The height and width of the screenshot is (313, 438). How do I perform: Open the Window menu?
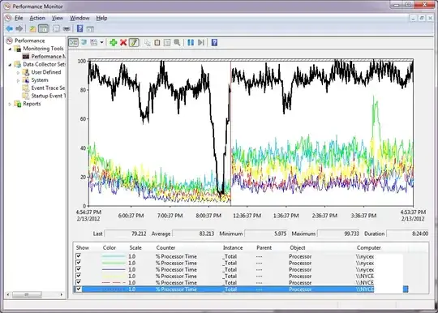(x=79, y=18)
